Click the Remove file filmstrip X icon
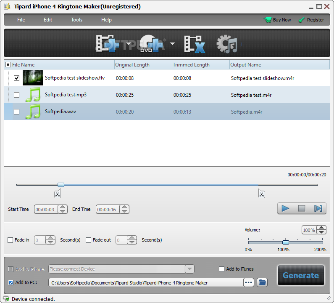This screenshot has width=334, height=303. point(195,44)
